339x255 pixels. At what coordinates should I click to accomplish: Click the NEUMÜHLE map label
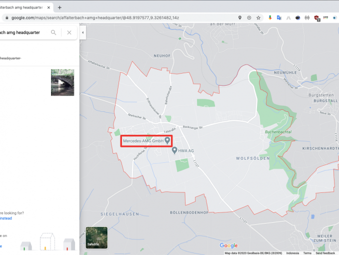(x=285, y=73)
